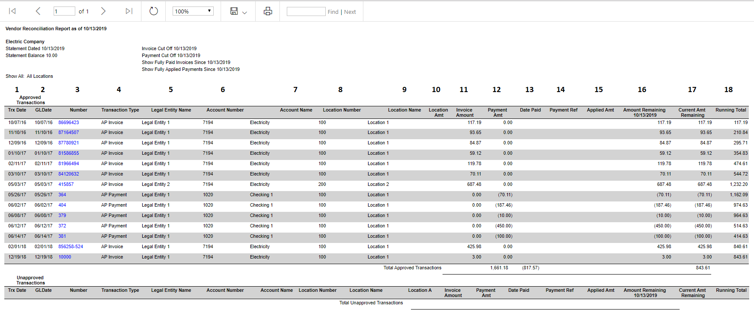Open invoice number 856258-524
The height and width of the screenshot is (313, 754).
pyautogui.click(x=71, y=246)
